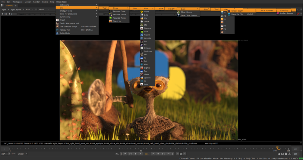Click the Selfie Mode icon
The width and height of the screenshot is (303, 160).
(57, 33)
